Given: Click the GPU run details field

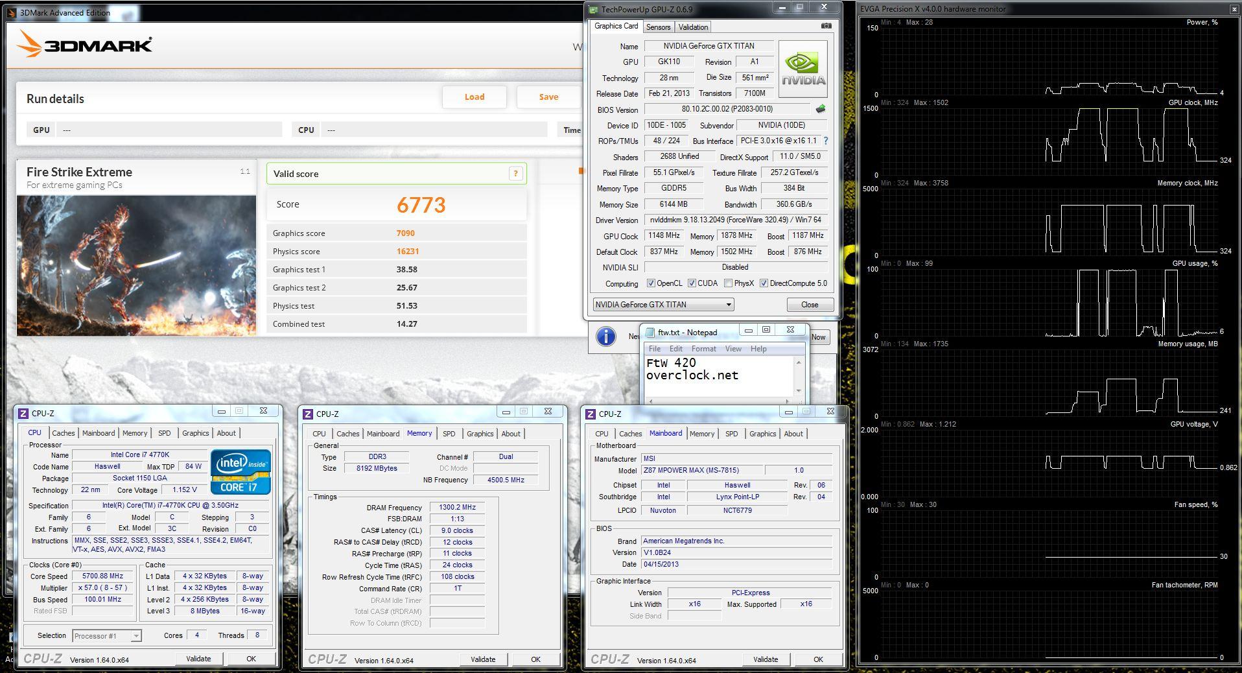Looking at the screenshot, I should pyautogui.click(x=169, y=130).
